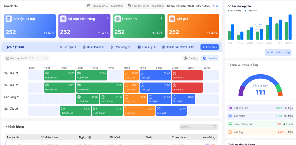Open the three-dot menu on Số trận đã đặt card

53,19
